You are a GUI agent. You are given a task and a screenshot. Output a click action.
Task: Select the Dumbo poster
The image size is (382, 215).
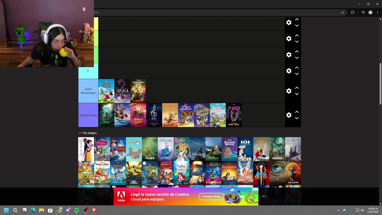coord(134,149)
